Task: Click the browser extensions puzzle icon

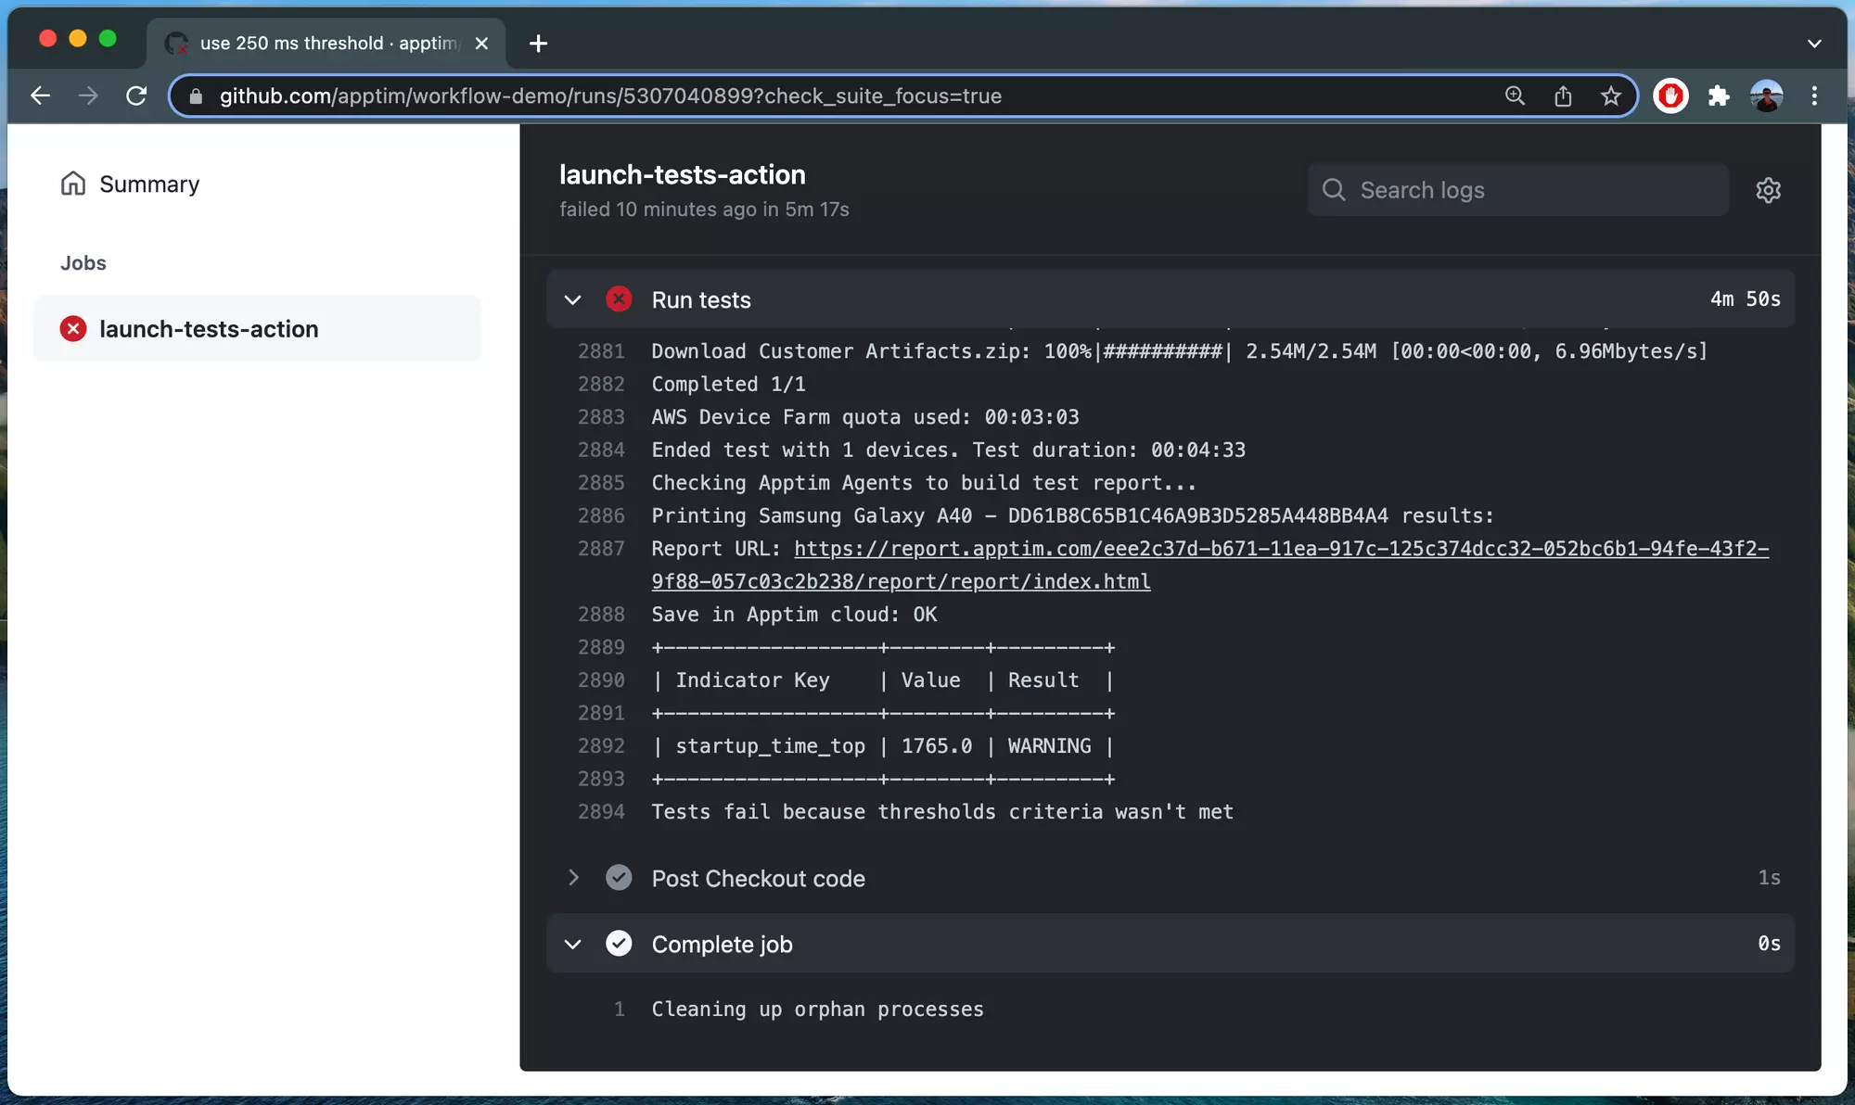Action: [x=1719, y=95]
